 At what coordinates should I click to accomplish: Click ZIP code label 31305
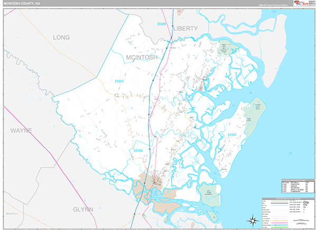pyautogui.click(x=138, y=151)
